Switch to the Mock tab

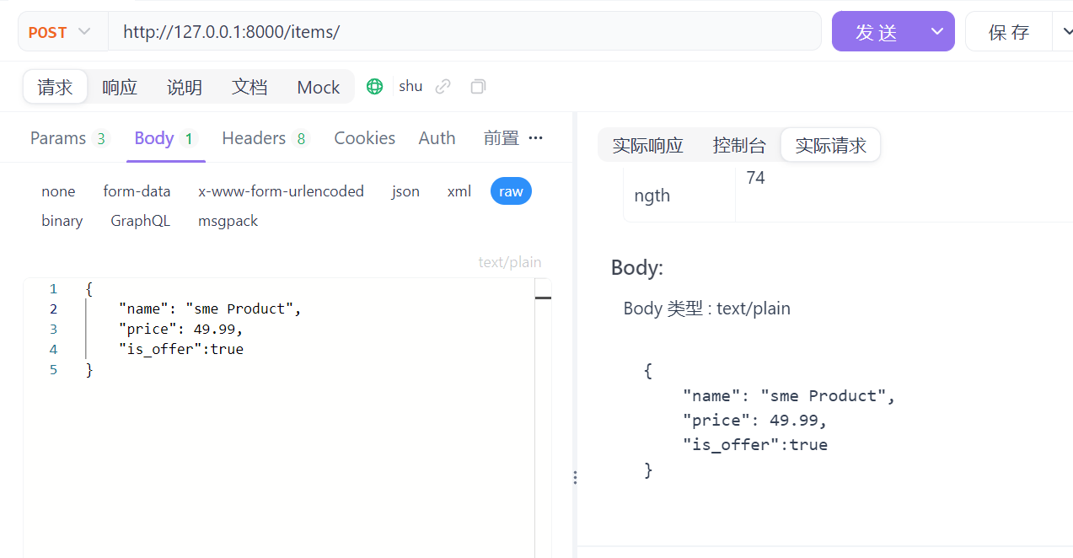point(319,87)
